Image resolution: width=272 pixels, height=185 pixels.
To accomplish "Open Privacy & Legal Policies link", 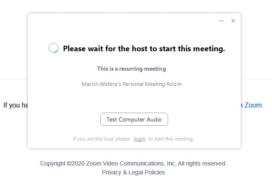I will point(133,172).
